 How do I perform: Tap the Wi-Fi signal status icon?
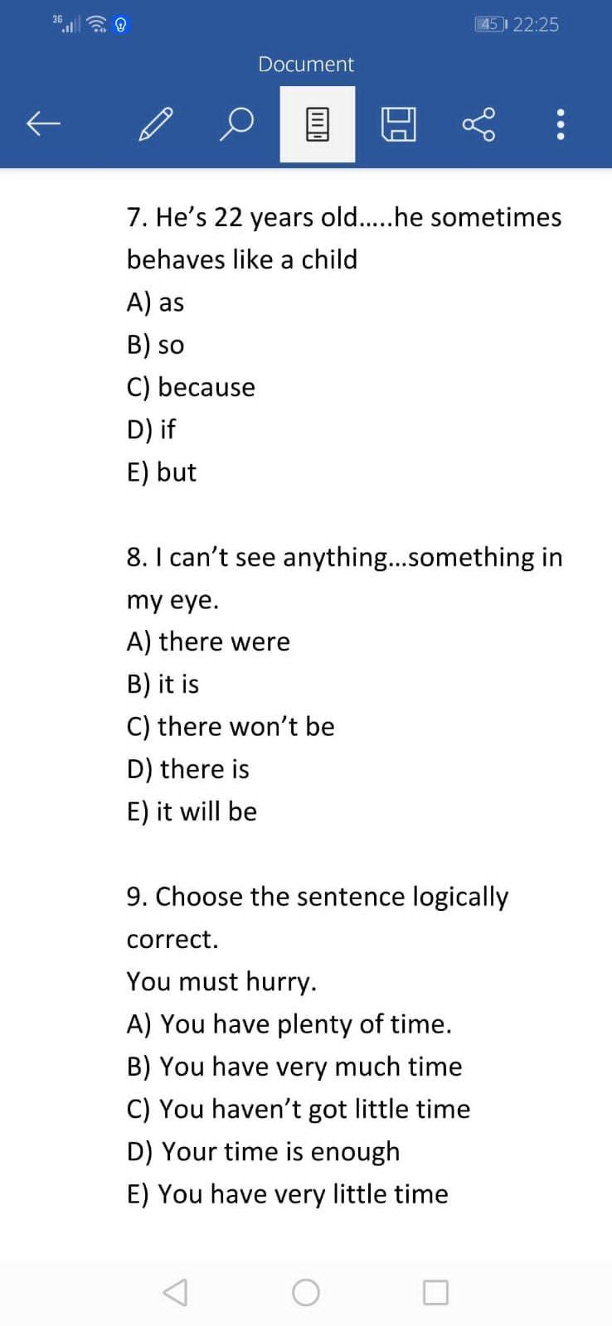click(98, 25)
